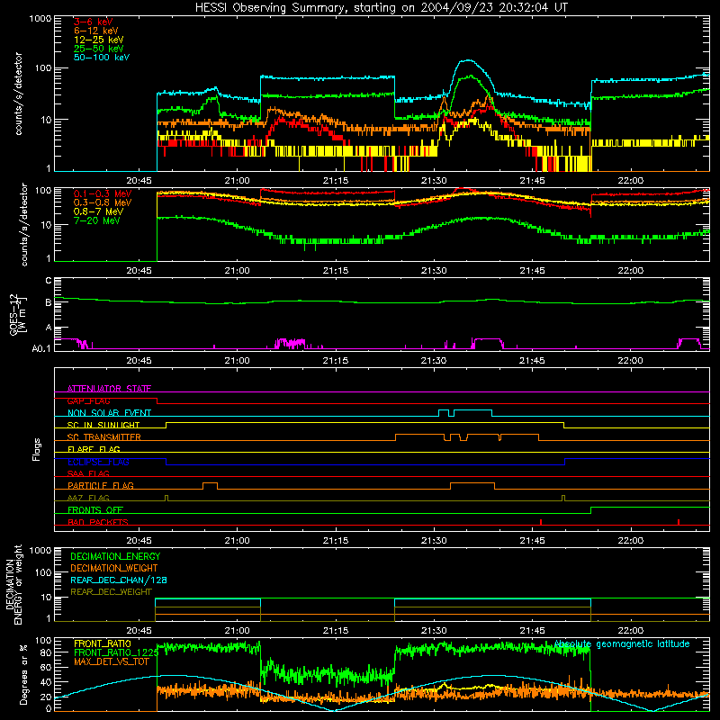Screen dimensions: 720x720
Task: Click the counts/s/detector label of top plot
Action: (x=18, y=94)
